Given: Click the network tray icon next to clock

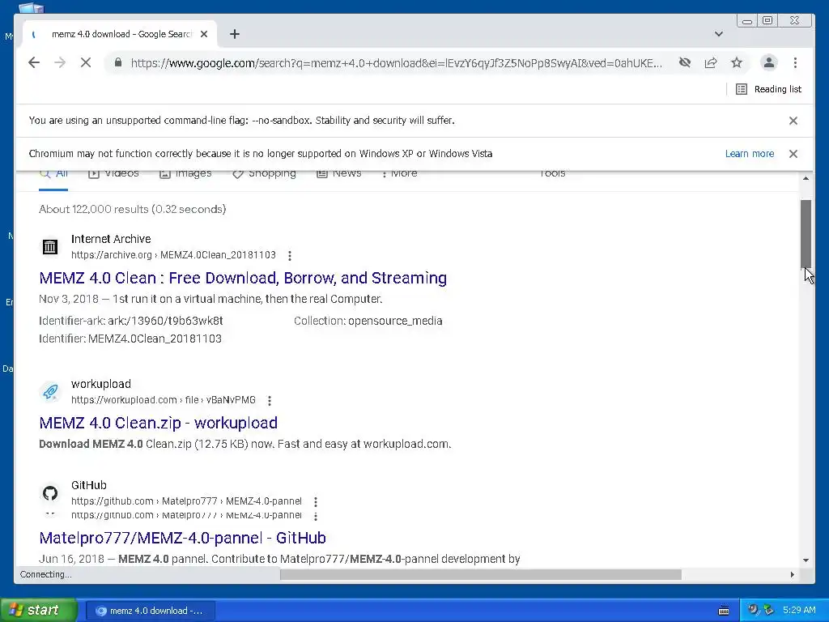Looking at the screenshot, I should tap(768, 610).
